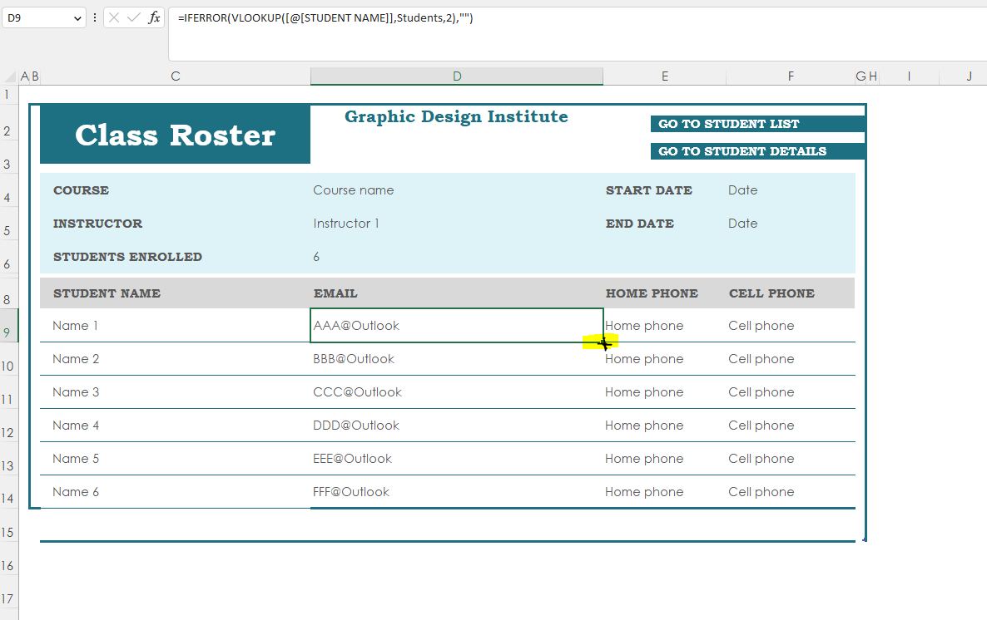Select all cells with the corner triangle
The image size is (987, 620).
click(10, 76)
